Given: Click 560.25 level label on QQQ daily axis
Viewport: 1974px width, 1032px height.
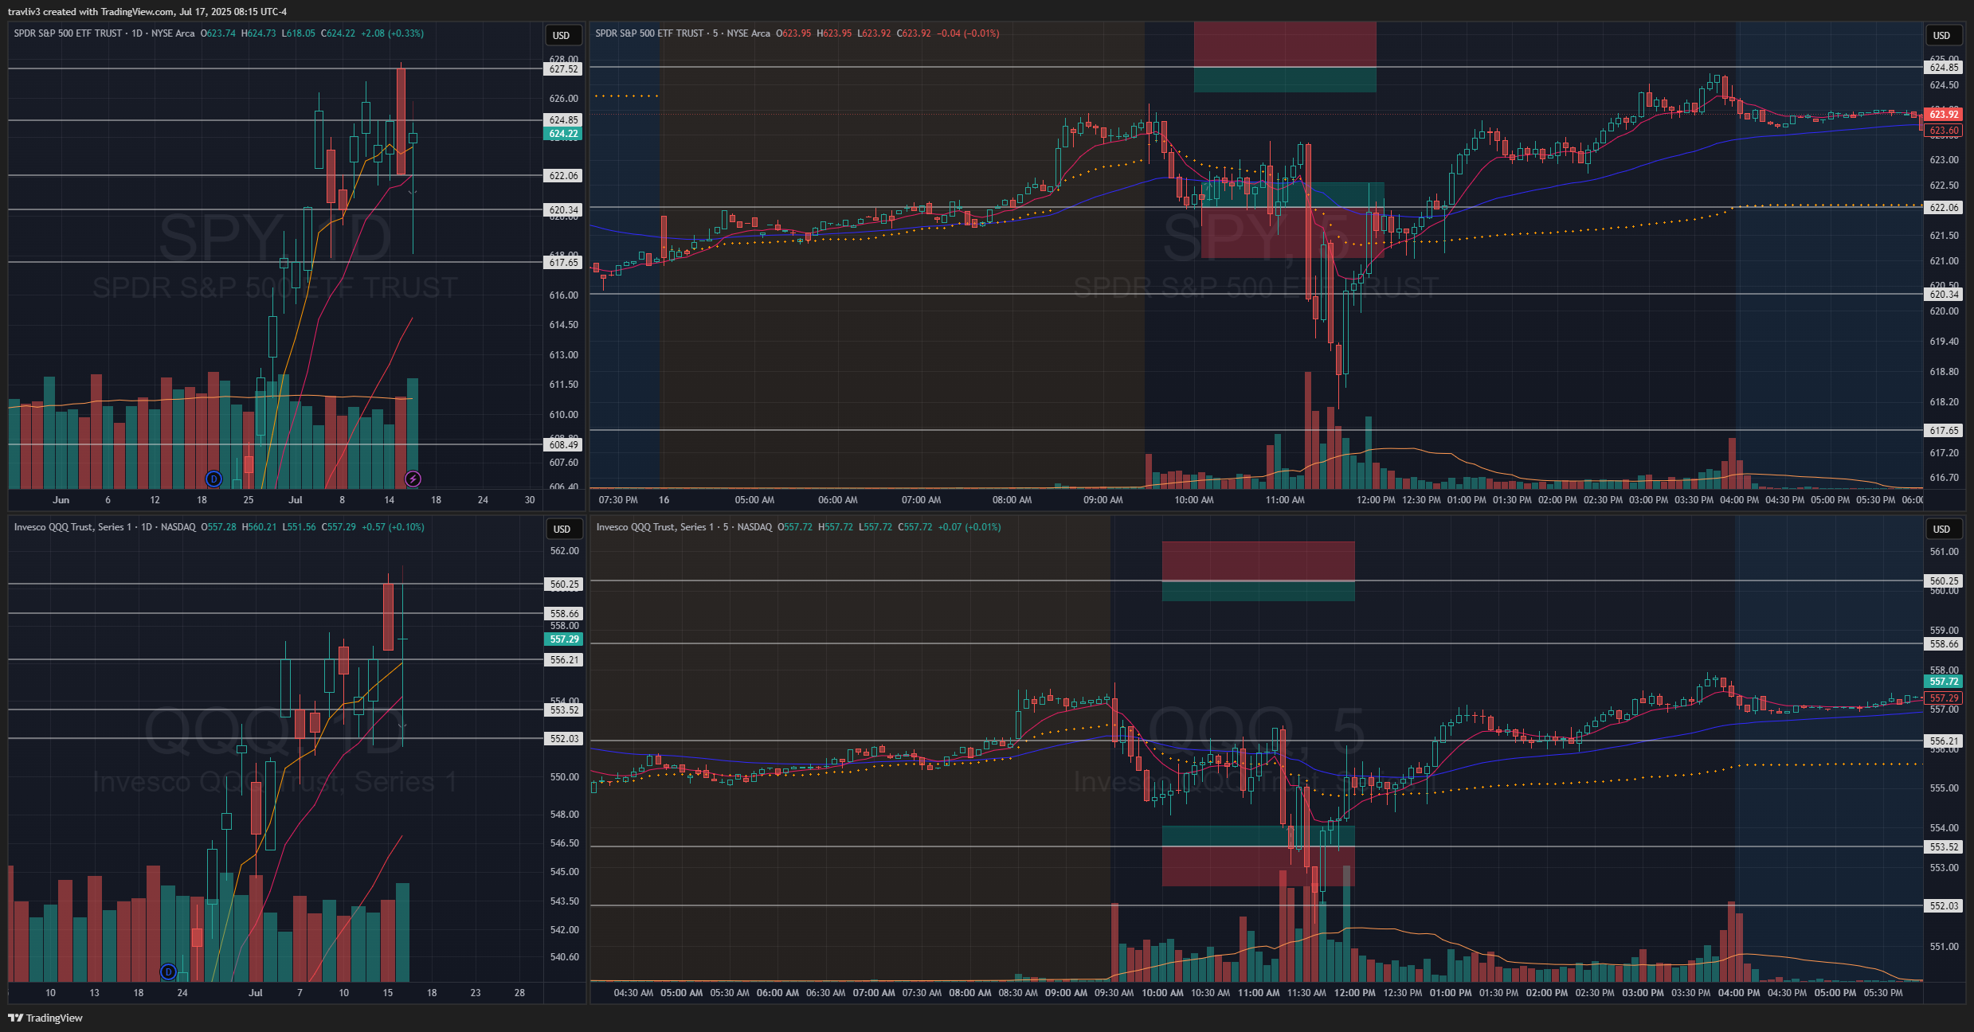Looking at the screenshot, I should 564,584.
